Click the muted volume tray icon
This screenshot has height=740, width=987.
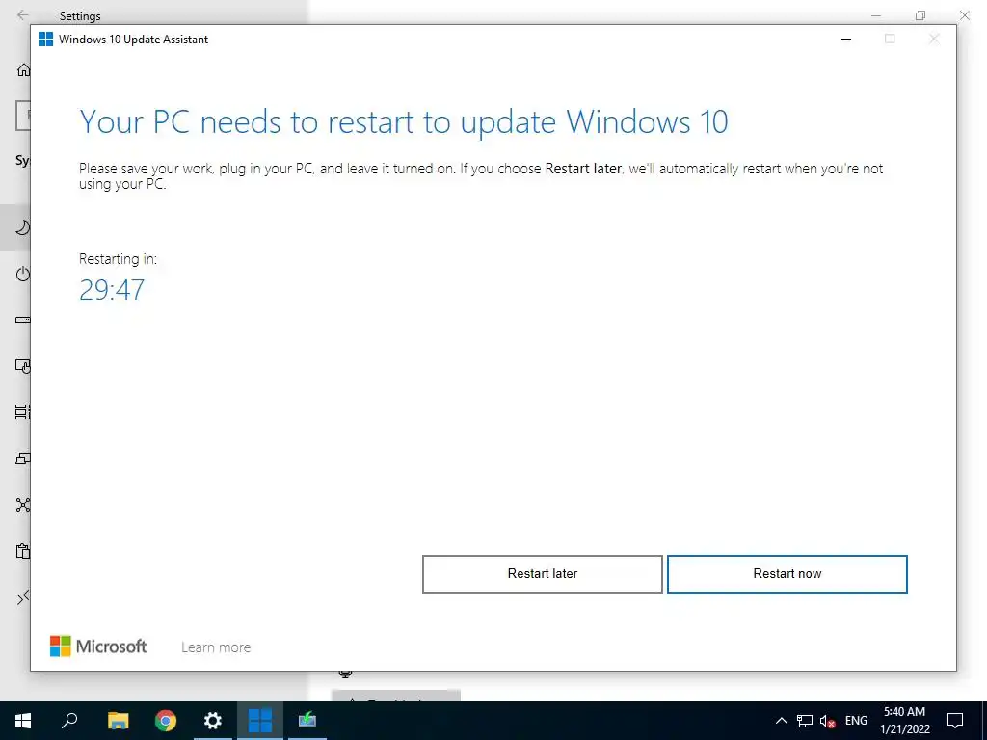click(x=828, y=721)
